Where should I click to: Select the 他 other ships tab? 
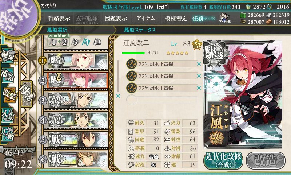coord(97,42)
